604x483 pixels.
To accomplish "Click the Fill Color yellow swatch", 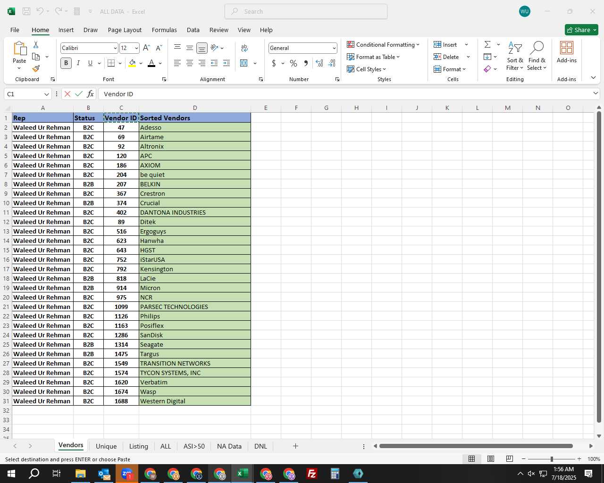I will 132,63.
